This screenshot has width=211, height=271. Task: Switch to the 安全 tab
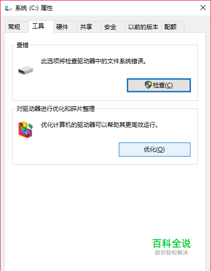(110, 27)
